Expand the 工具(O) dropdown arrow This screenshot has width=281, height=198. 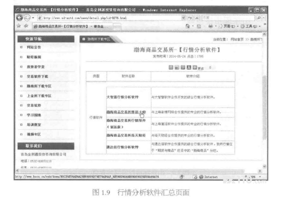pyautogui.click(x=260, y=26)
